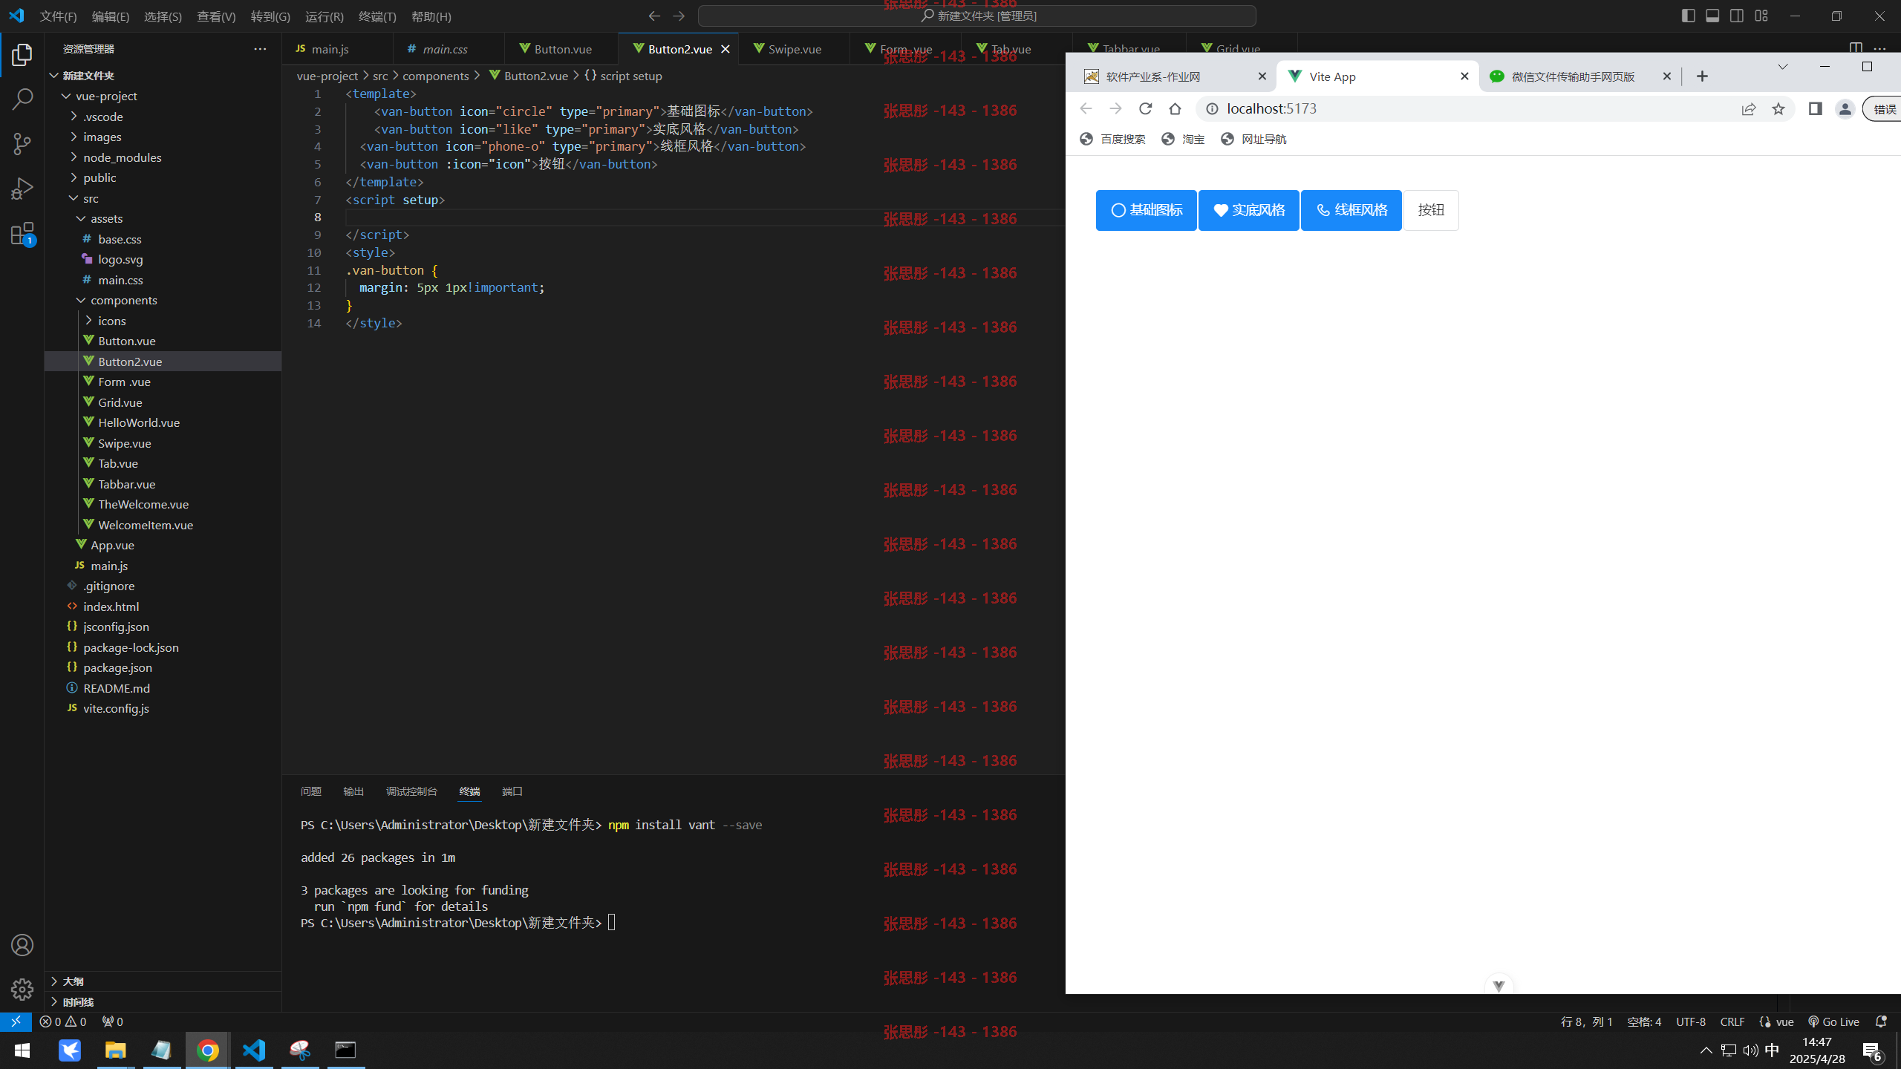Go back in VS Code navigation

[654, 16]
